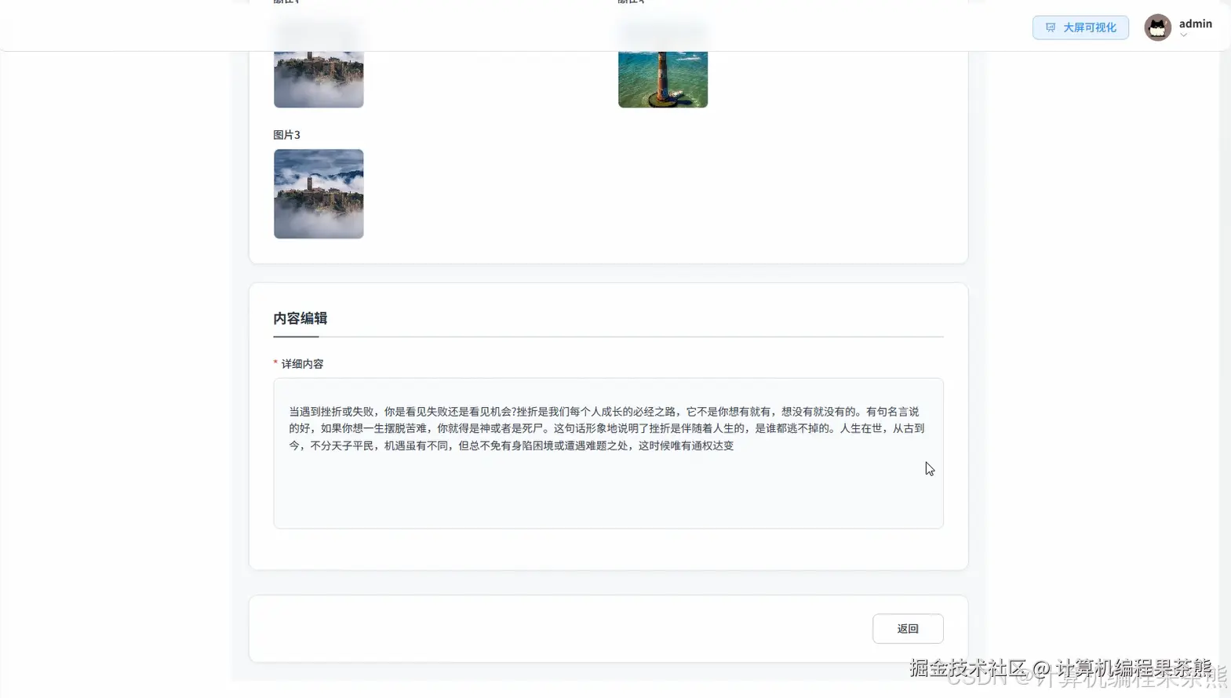Click the admin avatar picture
The width and height of the screenshot is (1231, 698).
[x=1157, y=27]
